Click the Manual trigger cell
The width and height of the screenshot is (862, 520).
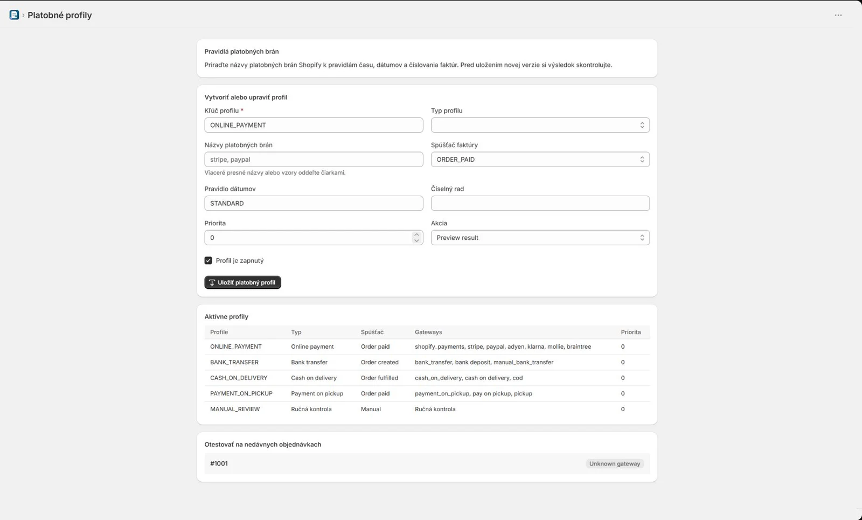[371, 409]
